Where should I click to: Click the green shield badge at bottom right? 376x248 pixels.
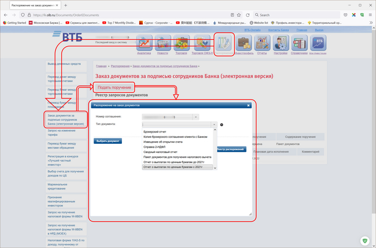(x=365, y=240)
